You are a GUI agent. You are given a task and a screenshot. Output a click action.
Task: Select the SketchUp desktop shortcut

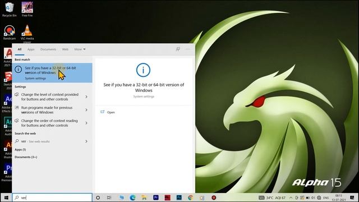tap(8, 80)
